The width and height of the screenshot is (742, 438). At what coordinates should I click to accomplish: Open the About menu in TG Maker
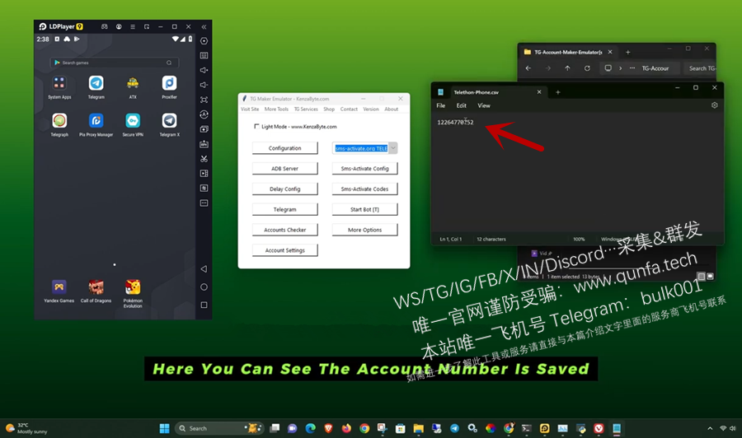(392, 109)
